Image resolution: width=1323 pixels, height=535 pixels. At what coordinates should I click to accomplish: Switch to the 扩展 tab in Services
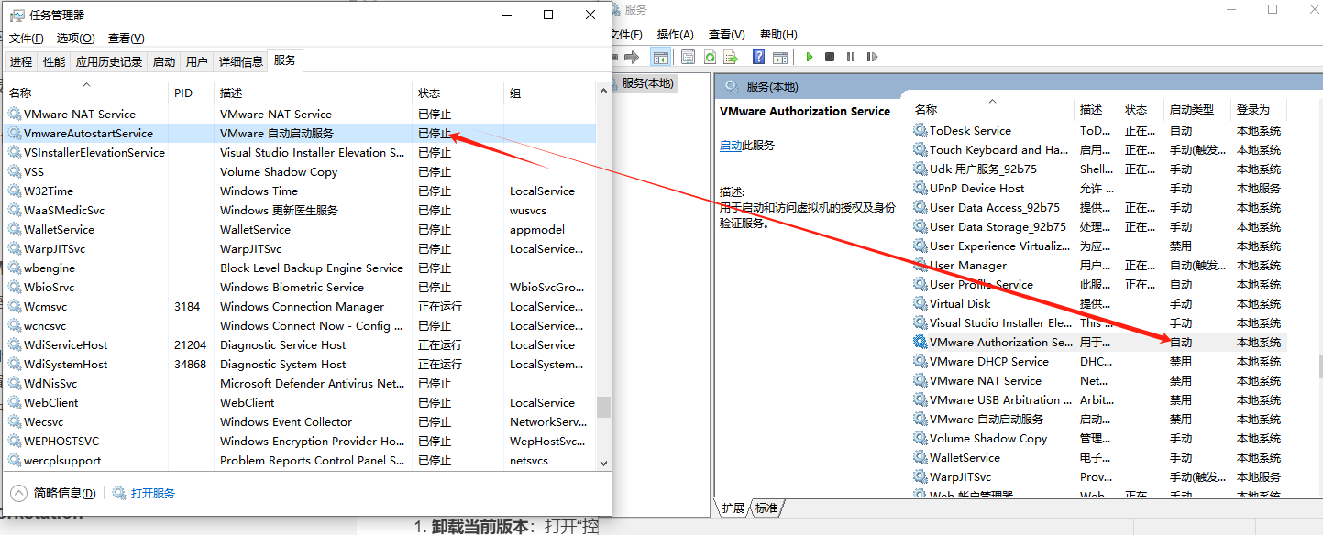tap(733, 508)
